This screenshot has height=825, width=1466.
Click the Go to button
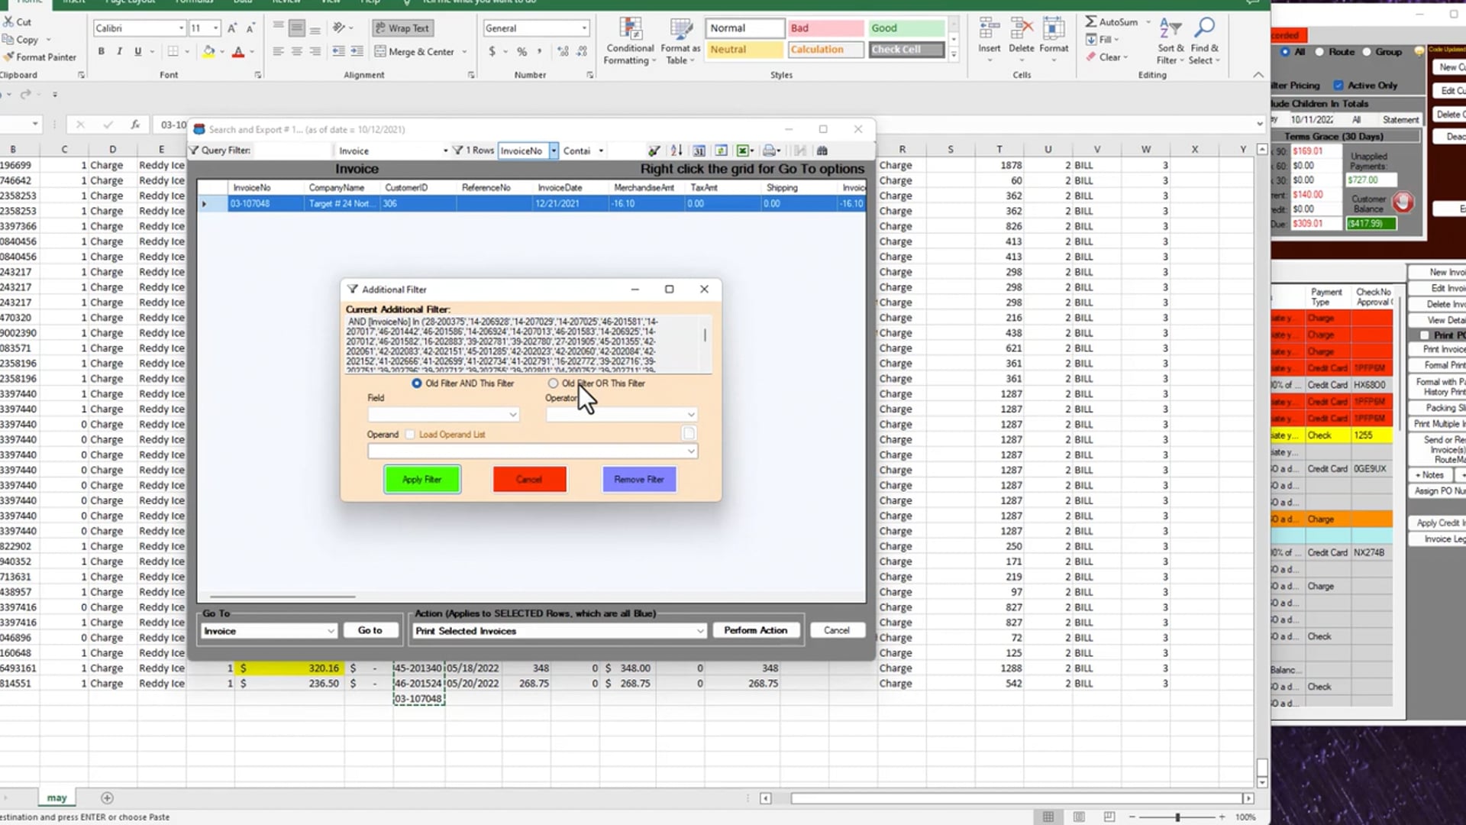click(x=370, y=630)
